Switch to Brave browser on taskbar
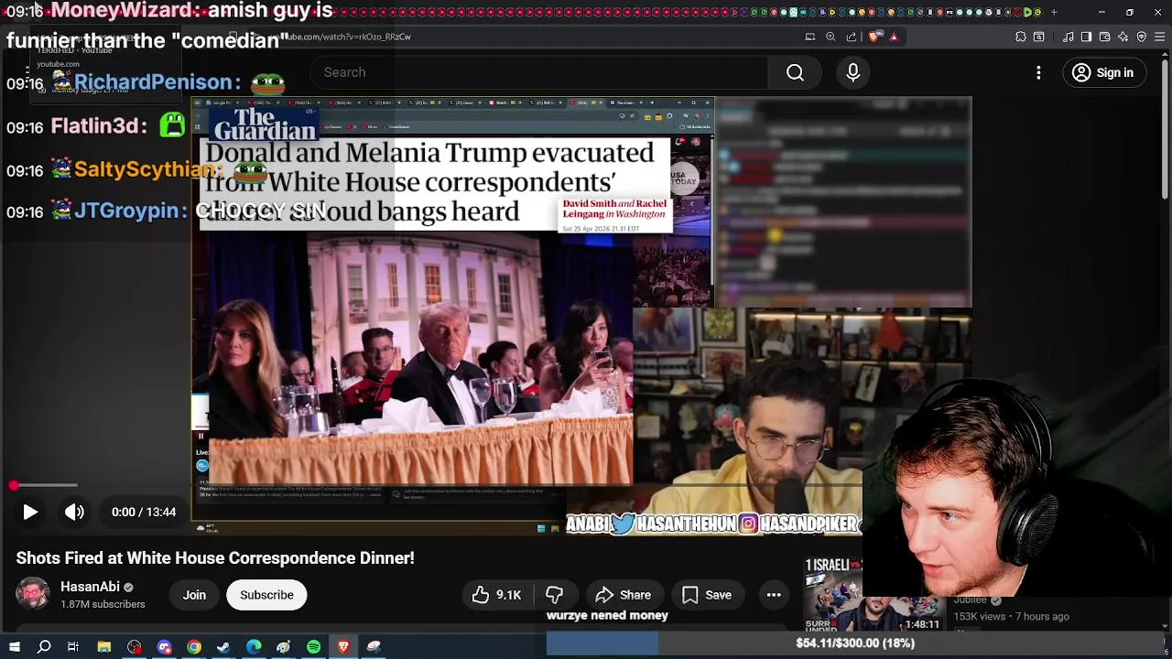1172x659 pixels. point(343,647)
